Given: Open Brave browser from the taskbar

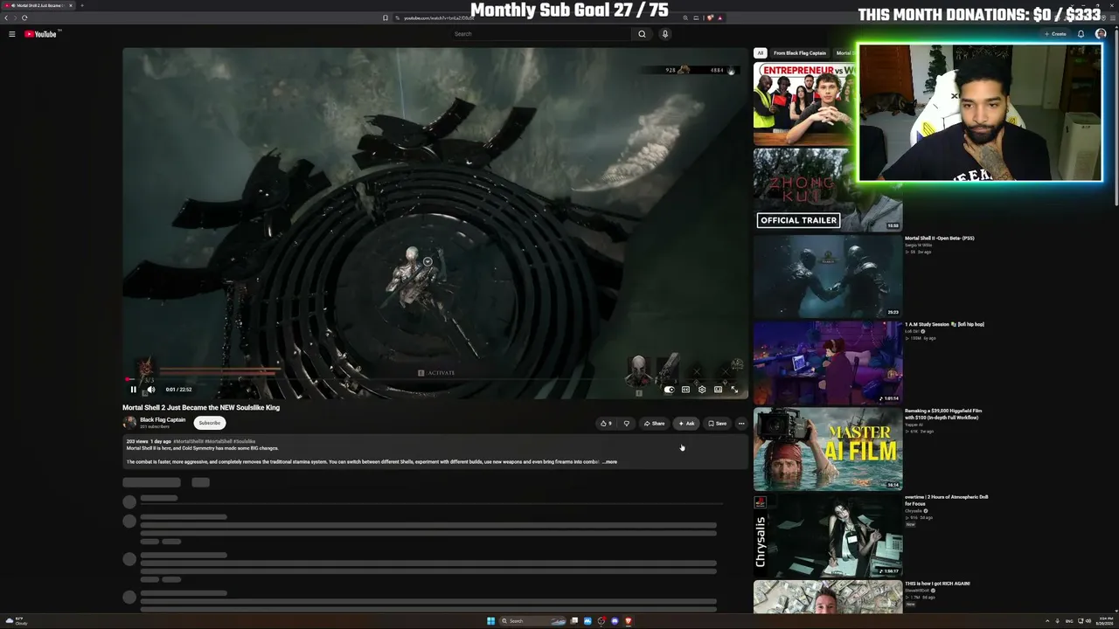Looking at the screenshot, I should pos(628,621).
